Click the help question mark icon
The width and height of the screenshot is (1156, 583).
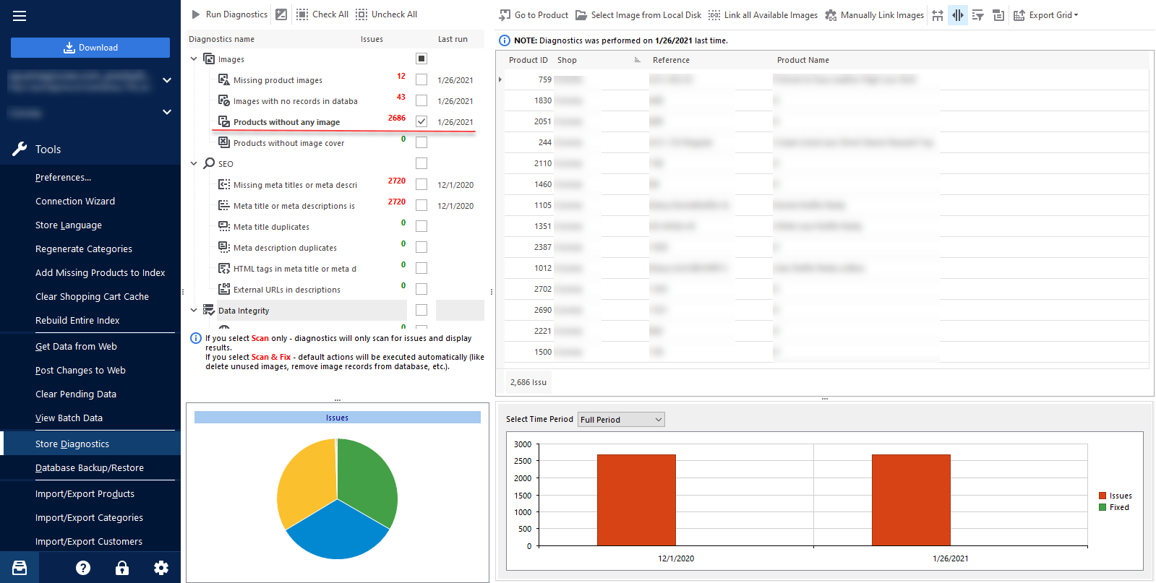tap(83, 568)
